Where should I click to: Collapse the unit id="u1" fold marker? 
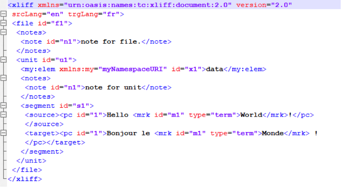(x=3, y=60)
